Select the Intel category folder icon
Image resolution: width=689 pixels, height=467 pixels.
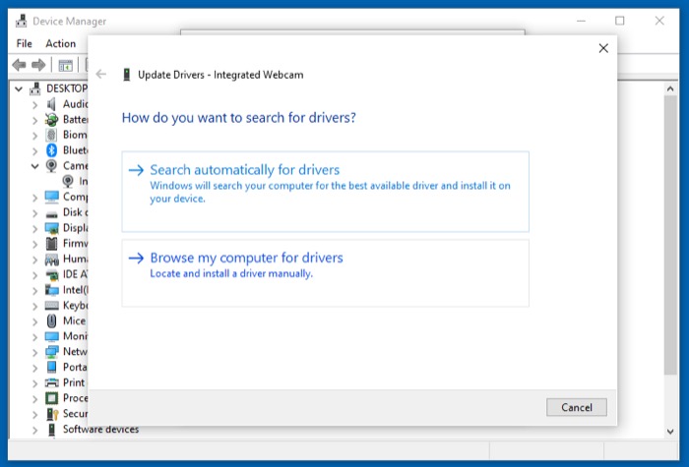coord(51,290)
